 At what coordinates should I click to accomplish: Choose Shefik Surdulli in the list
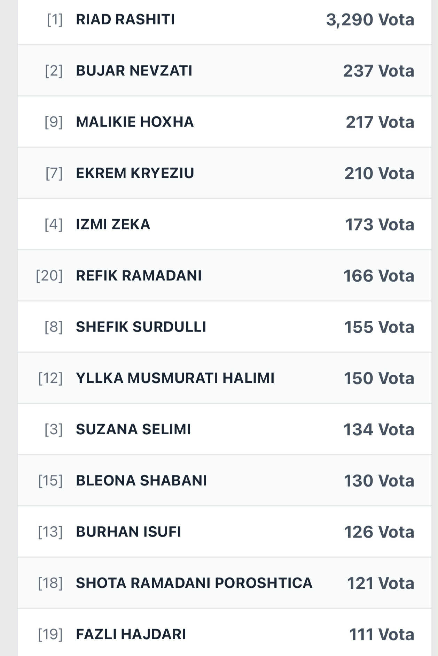tap(141, 327)
